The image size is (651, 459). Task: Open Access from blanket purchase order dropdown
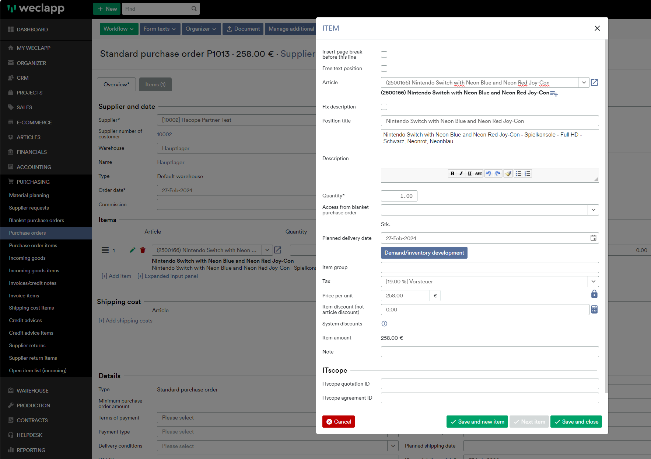[x=593, y=210]
